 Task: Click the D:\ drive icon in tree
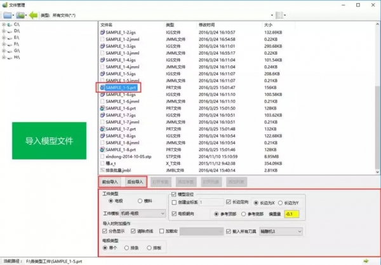pos(10,31)
